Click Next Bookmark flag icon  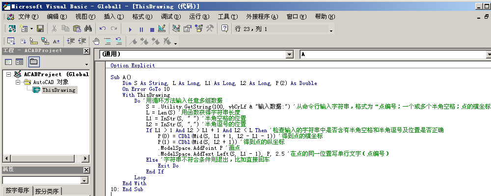point(144,41)
